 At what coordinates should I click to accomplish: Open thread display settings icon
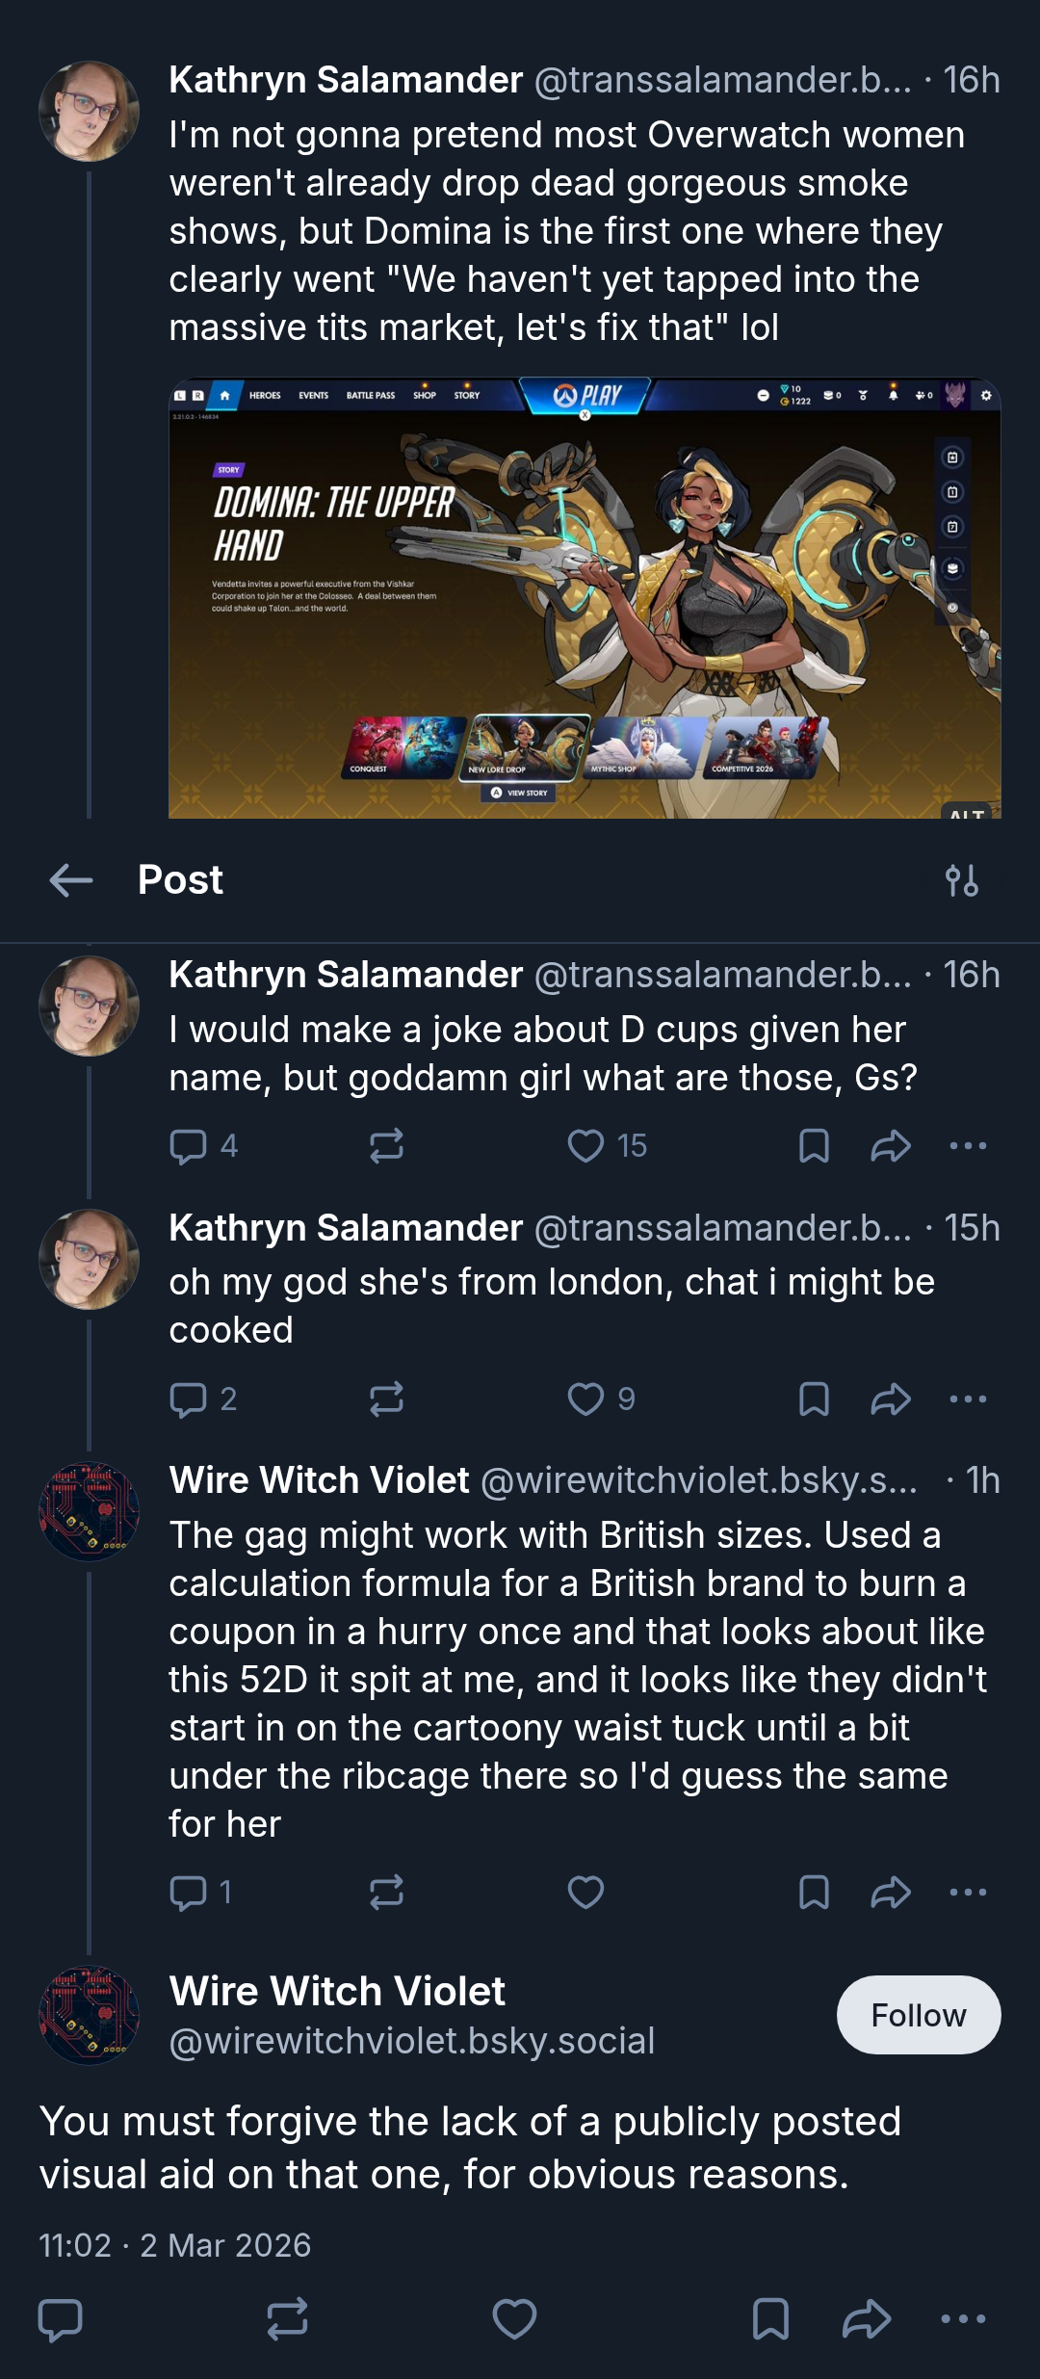[x=962, y=880]
